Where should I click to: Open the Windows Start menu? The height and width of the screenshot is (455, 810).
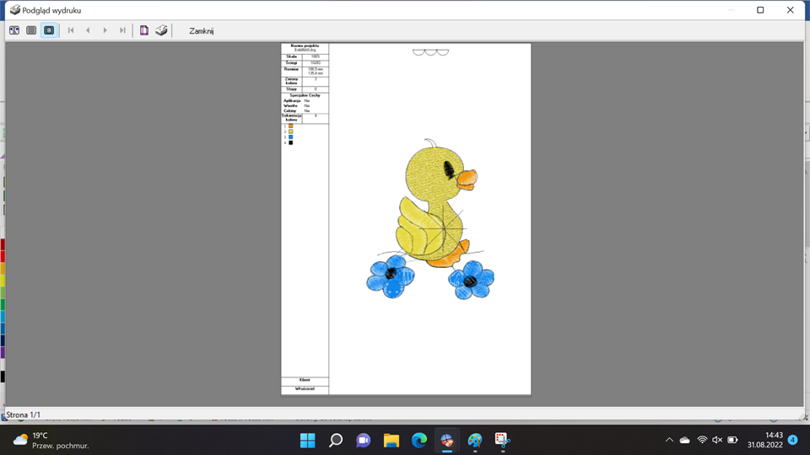(x=307, y=440)
